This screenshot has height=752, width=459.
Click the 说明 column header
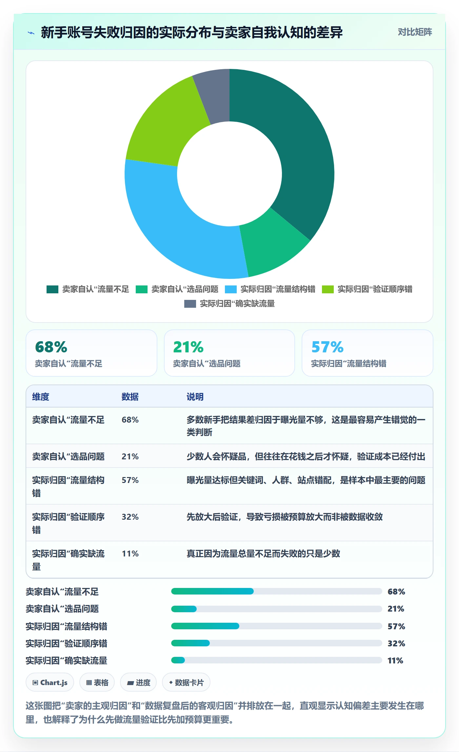pyautogui.click(x=195, y=397)
